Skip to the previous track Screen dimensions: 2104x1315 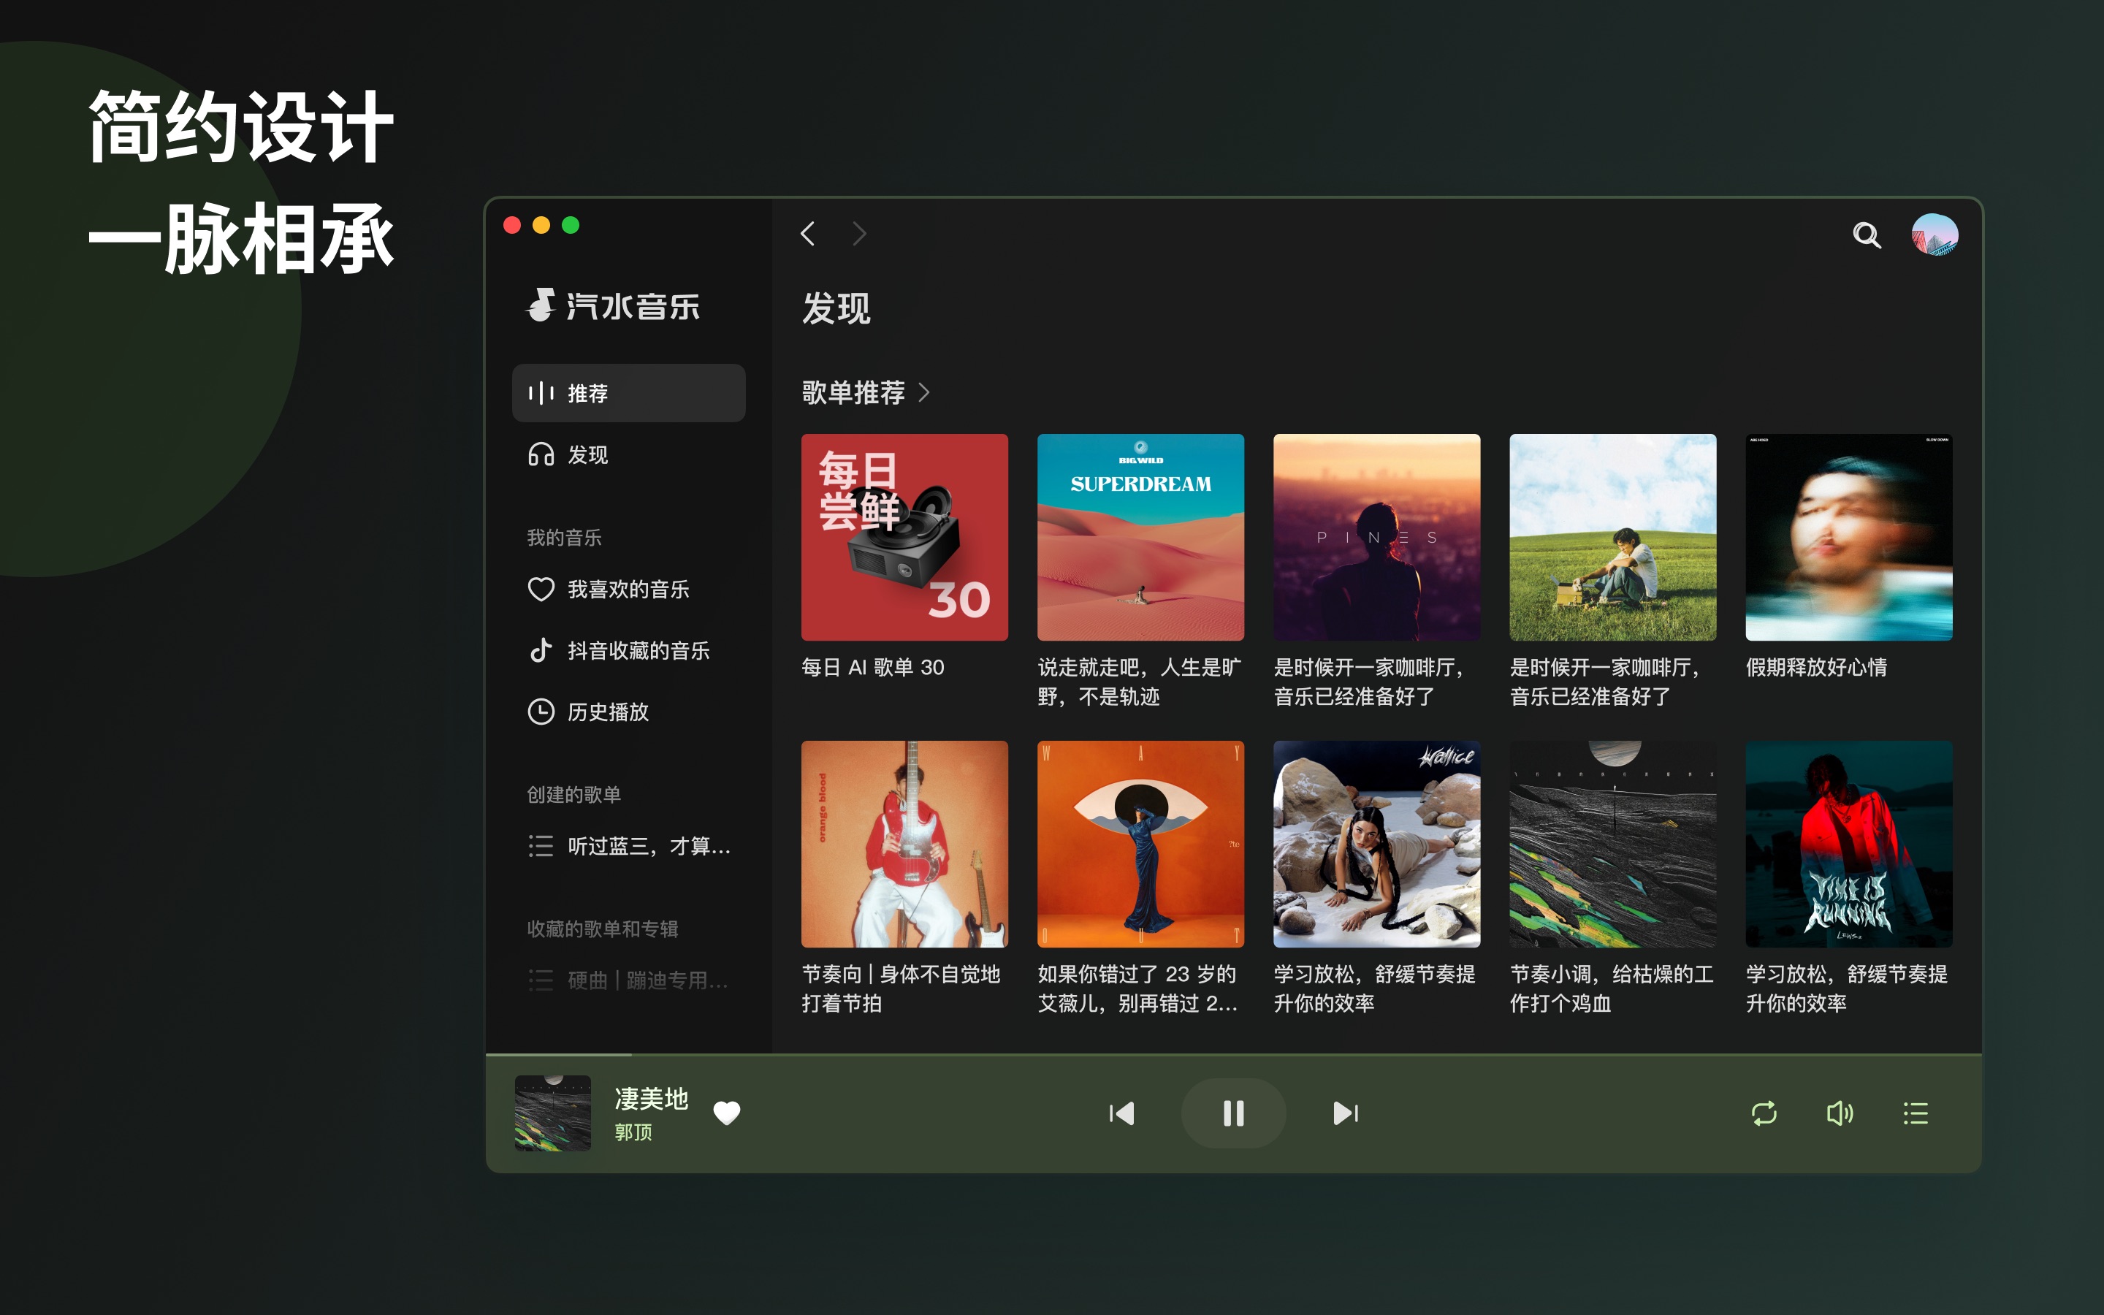pos(1121,1113)
